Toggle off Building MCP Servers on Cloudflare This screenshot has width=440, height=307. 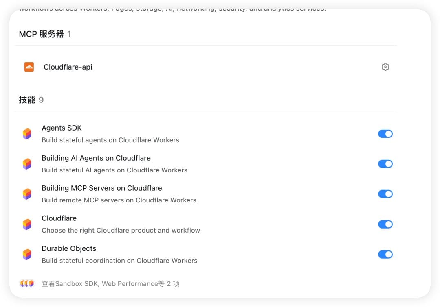coord(385,194)
